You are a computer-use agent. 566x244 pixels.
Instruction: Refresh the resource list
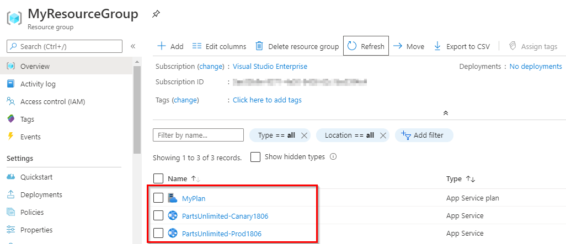click(x=366, y=46)
